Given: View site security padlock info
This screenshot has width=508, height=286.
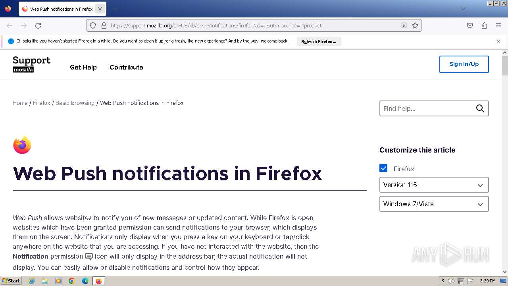Looking at the screenshot, I should 104,25.
